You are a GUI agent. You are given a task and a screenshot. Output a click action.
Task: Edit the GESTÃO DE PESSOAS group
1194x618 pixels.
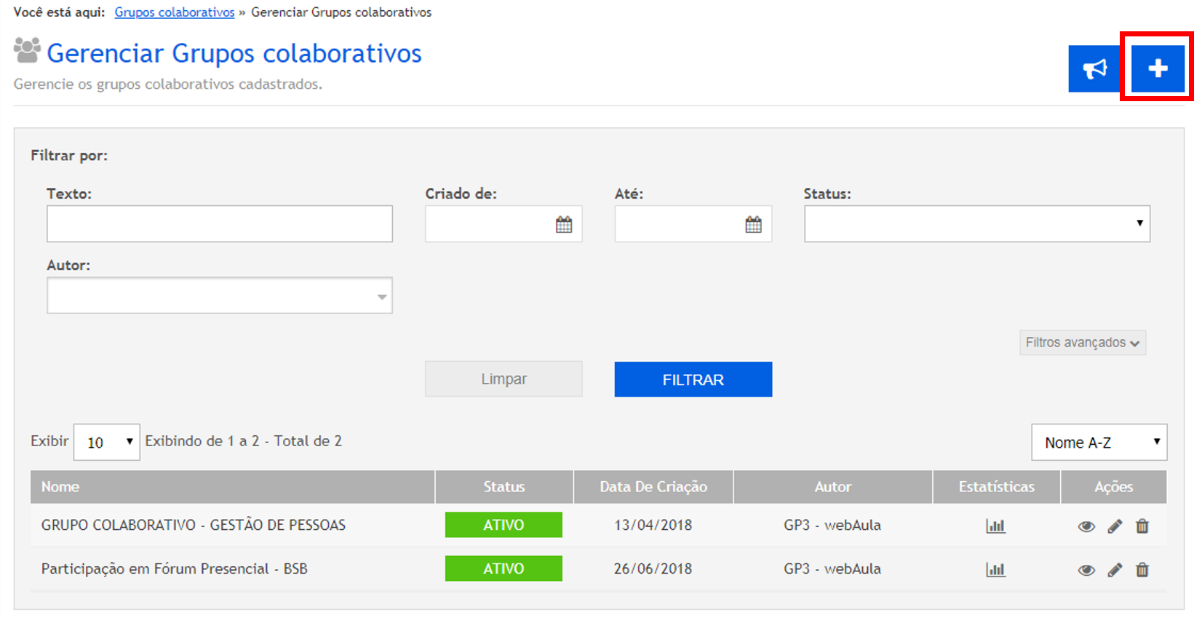1115,526
